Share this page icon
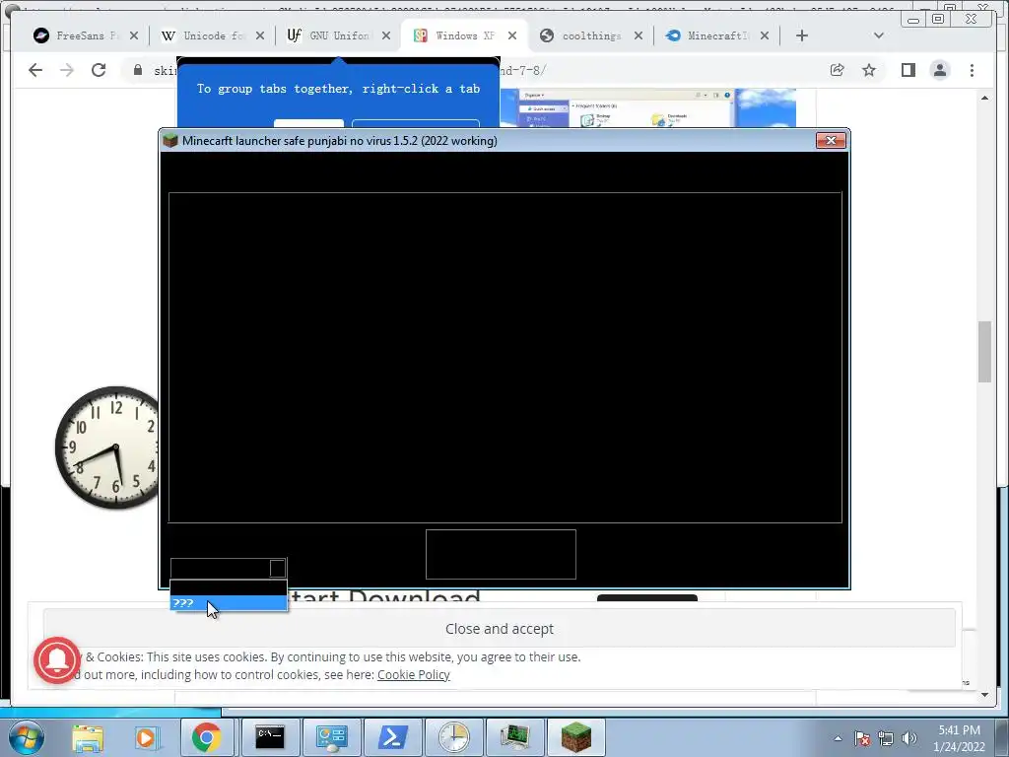 838,70
